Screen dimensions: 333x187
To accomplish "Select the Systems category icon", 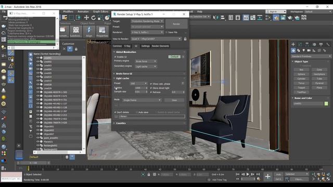I will [325, 50].
